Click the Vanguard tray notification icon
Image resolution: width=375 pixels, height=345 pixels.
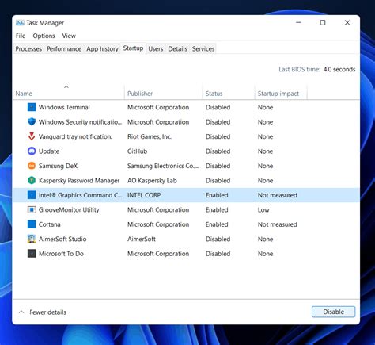pyautogui.click(x=32, y=136)
